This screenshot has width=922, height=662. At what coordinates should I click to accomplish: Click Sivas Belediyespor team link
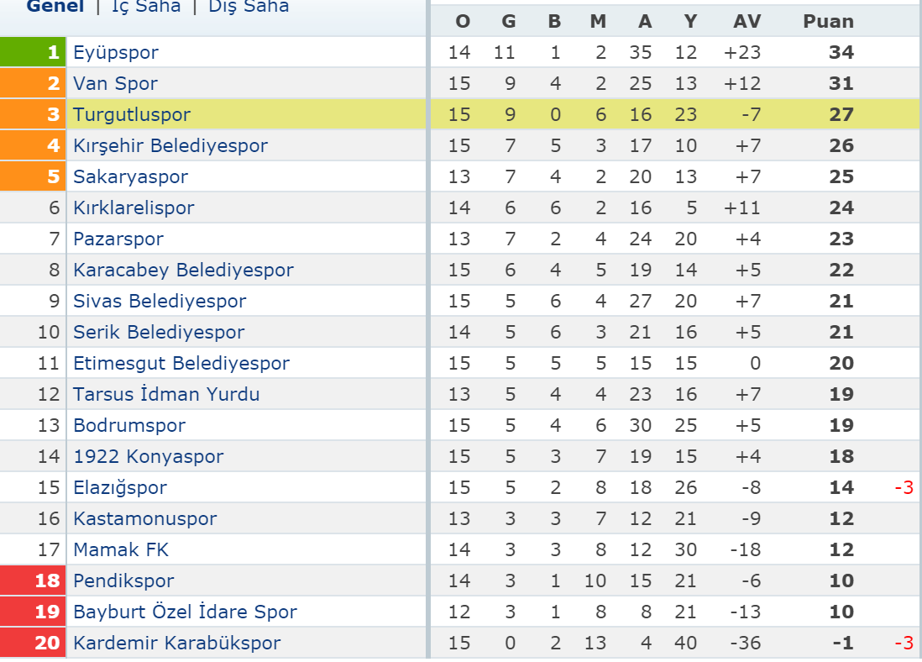[x=160, y=302]
